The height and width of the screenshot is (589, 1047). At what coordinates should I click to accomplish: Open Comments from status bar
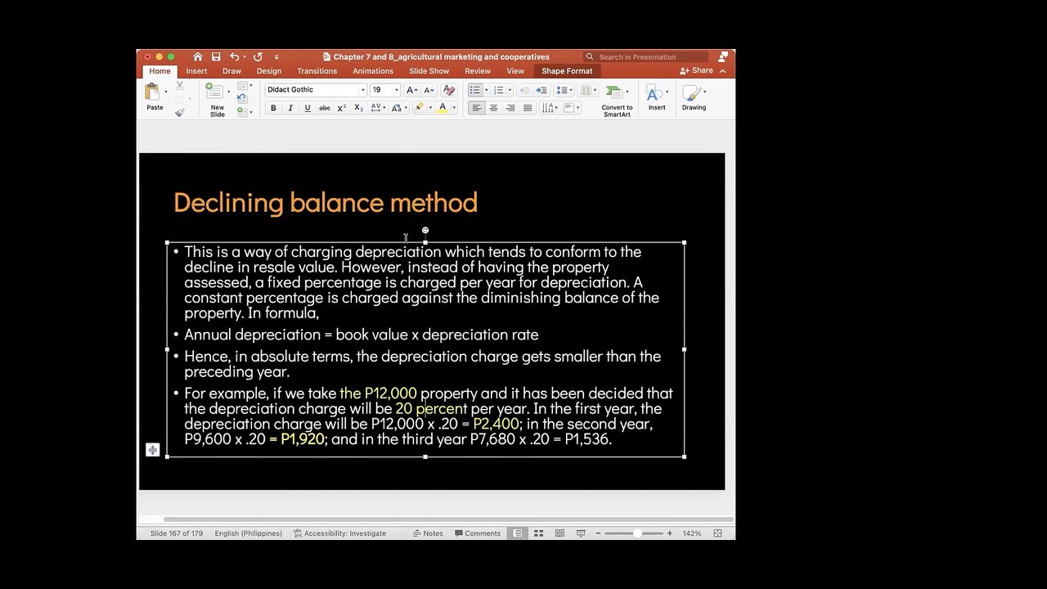coord(478,533)
